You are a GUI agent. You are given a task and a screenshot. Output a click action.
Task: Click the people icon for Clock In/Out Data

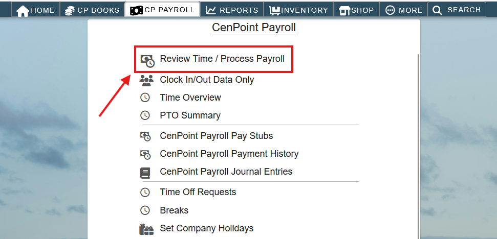point(146,80)
